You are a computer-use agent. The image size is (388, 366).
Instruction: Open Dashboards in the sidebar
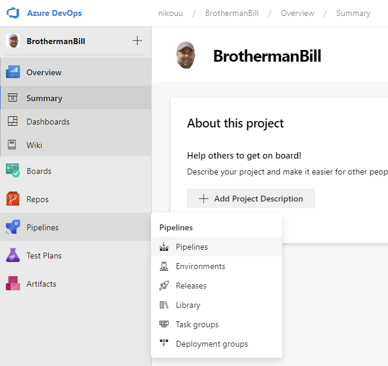[76, 122]
